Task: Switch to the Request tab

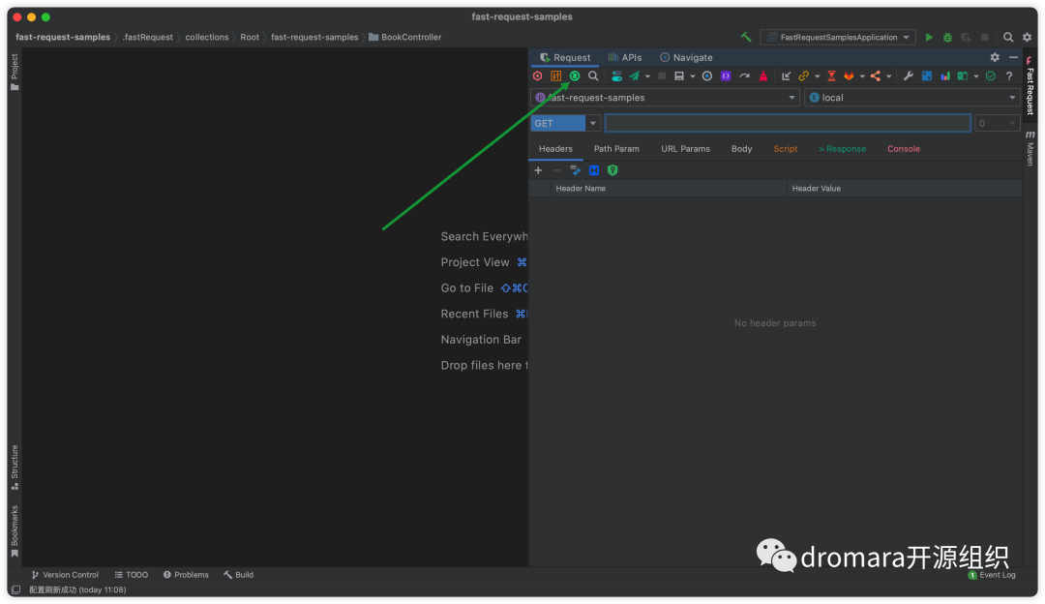Action: (x=565, y=57)
